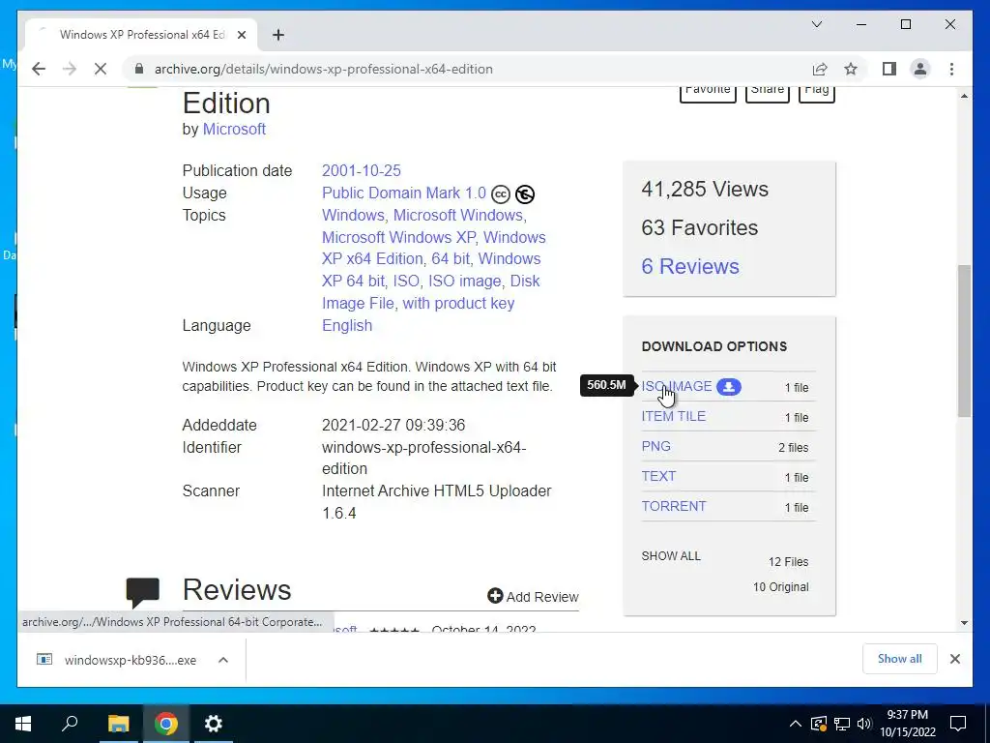990x743 pixels.
Task: Click the Flag button
Action: [x=817, y=92]
